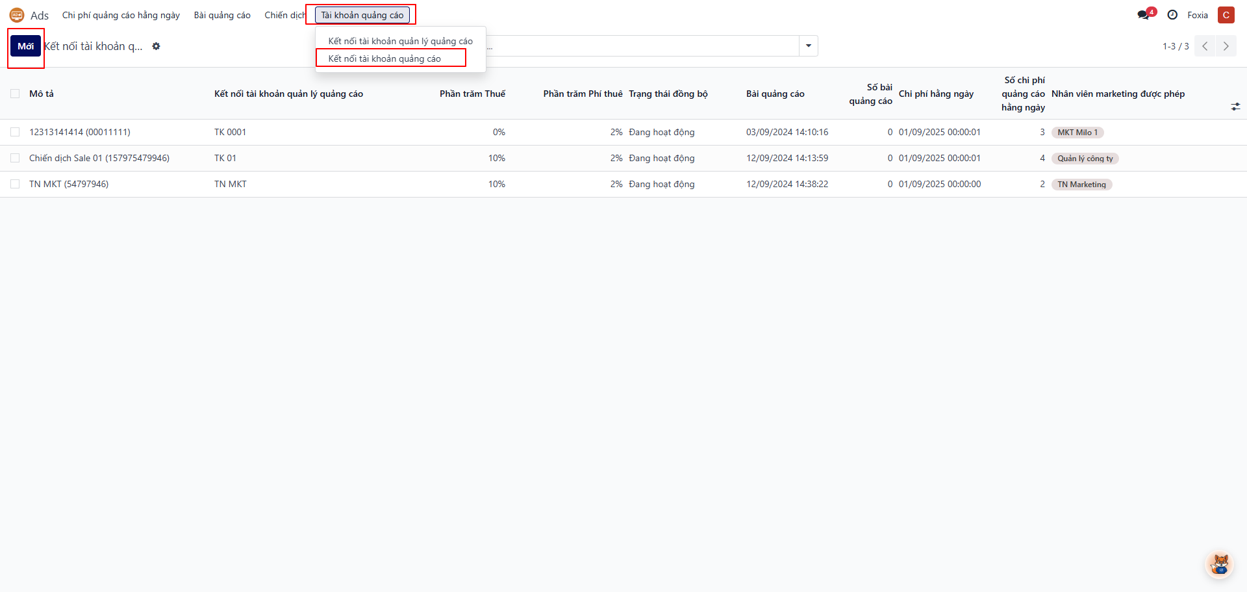Sort by Phần trăm Thuế column header
This screenshot has width=1247, height=592.
click(x=472, y=94)
